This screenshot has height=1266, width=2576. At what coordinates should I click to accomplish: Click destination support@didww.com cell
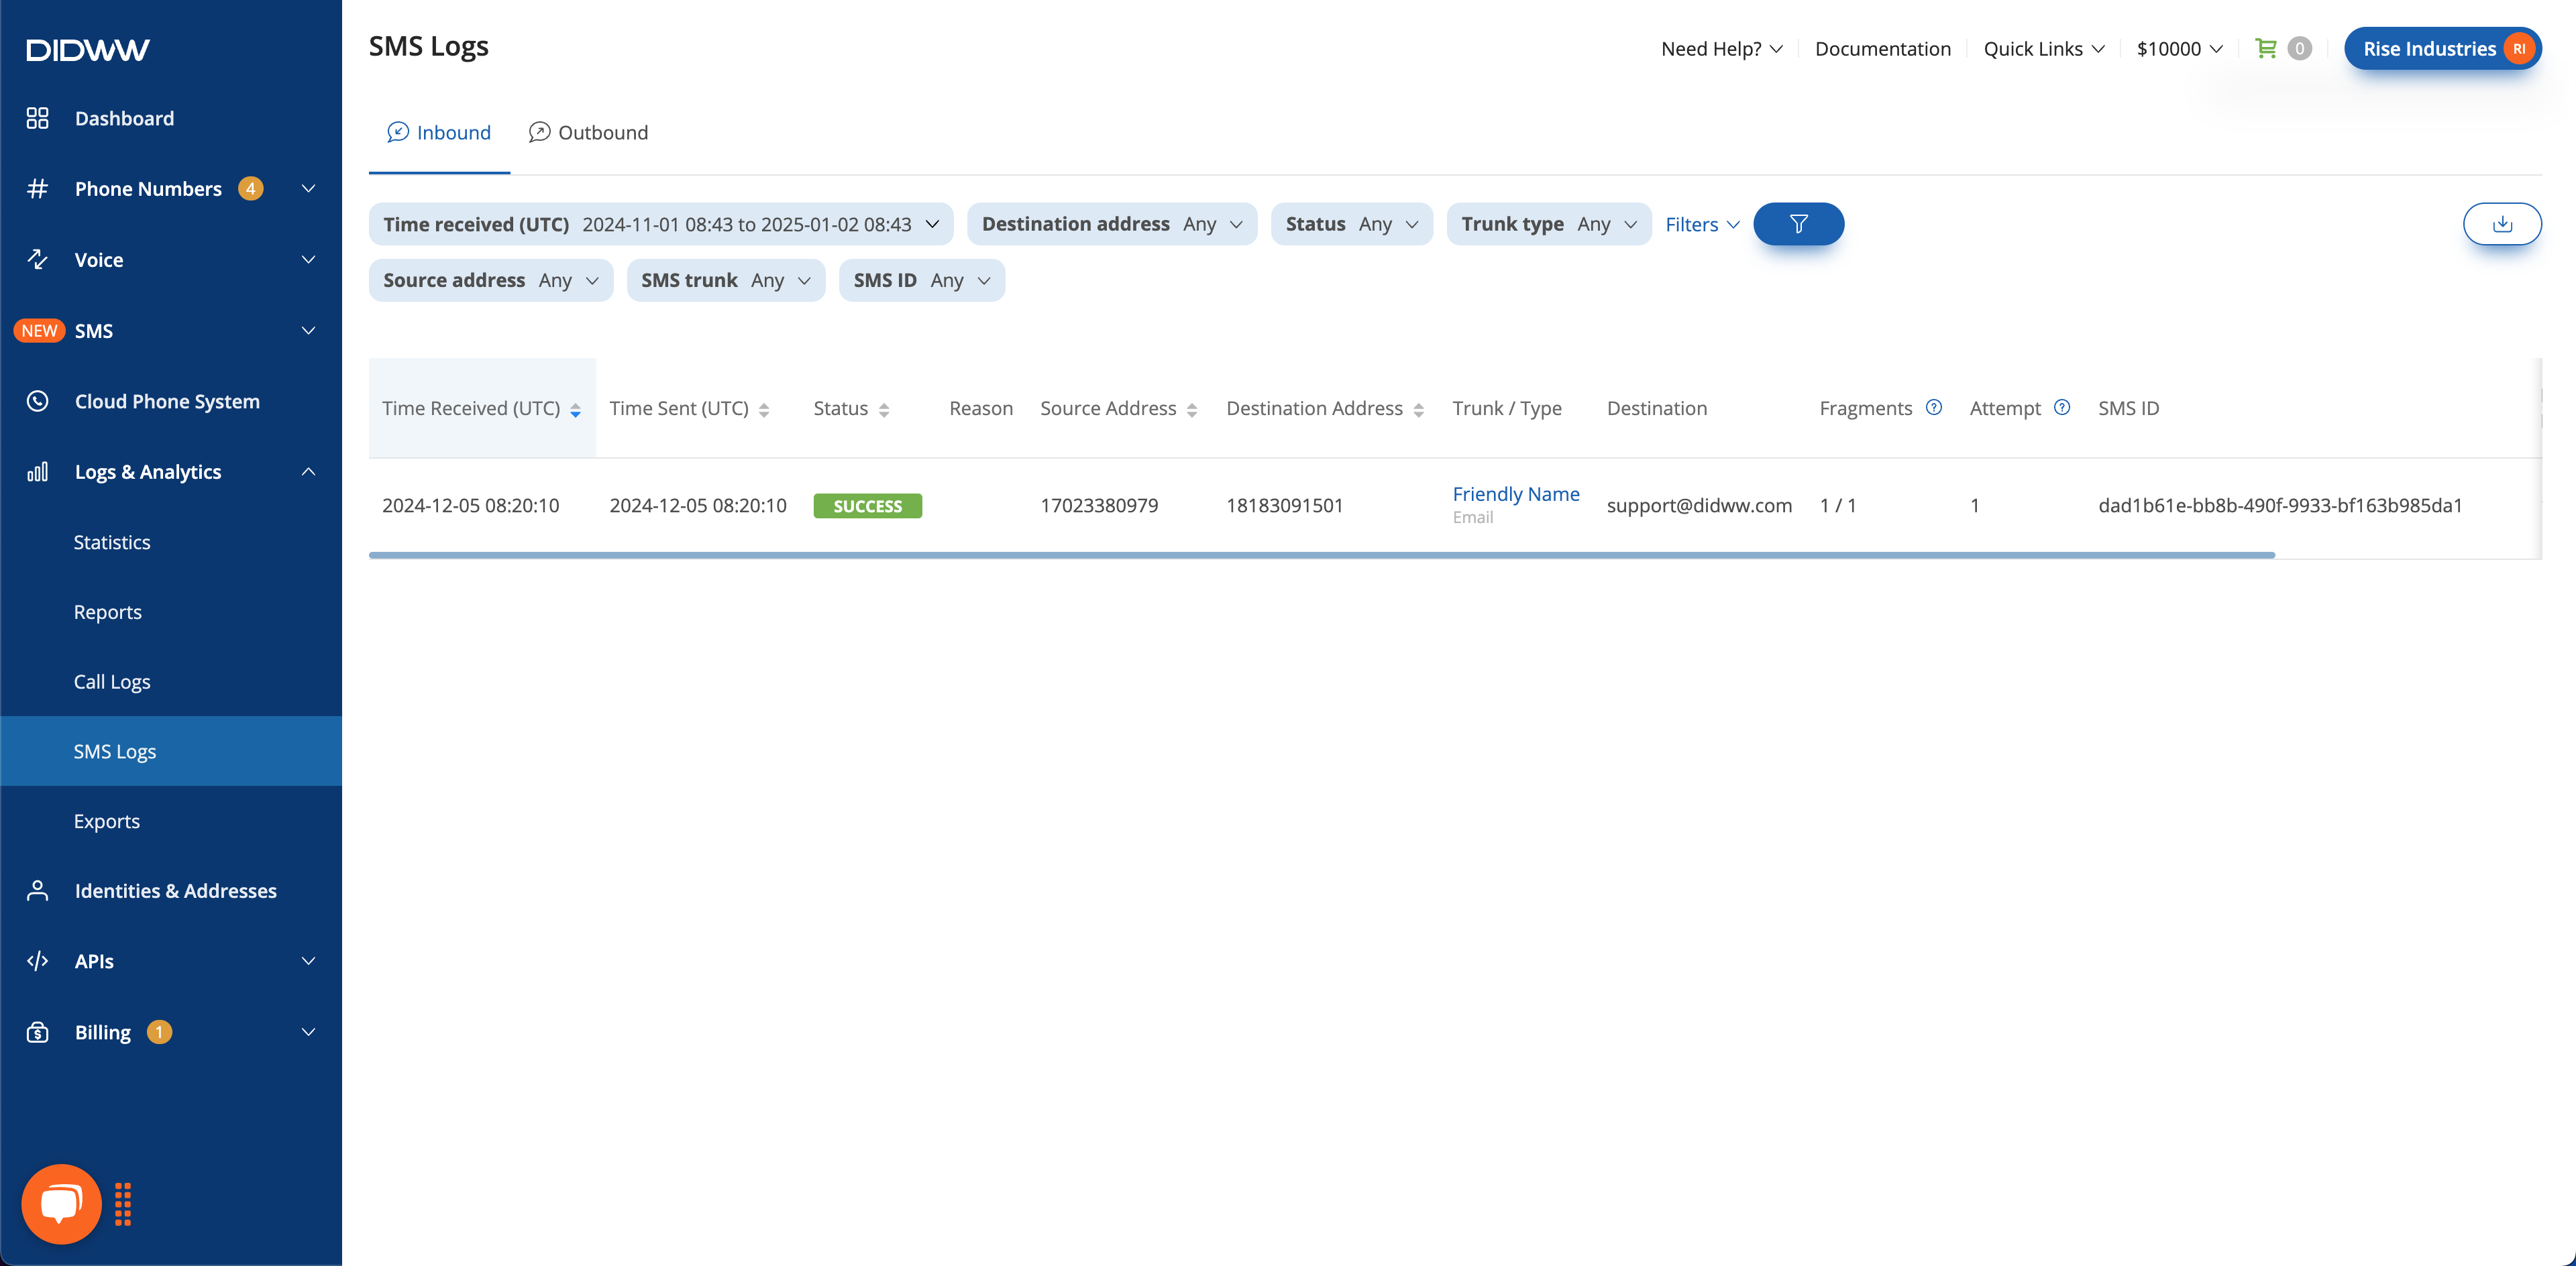point(1699,505)
